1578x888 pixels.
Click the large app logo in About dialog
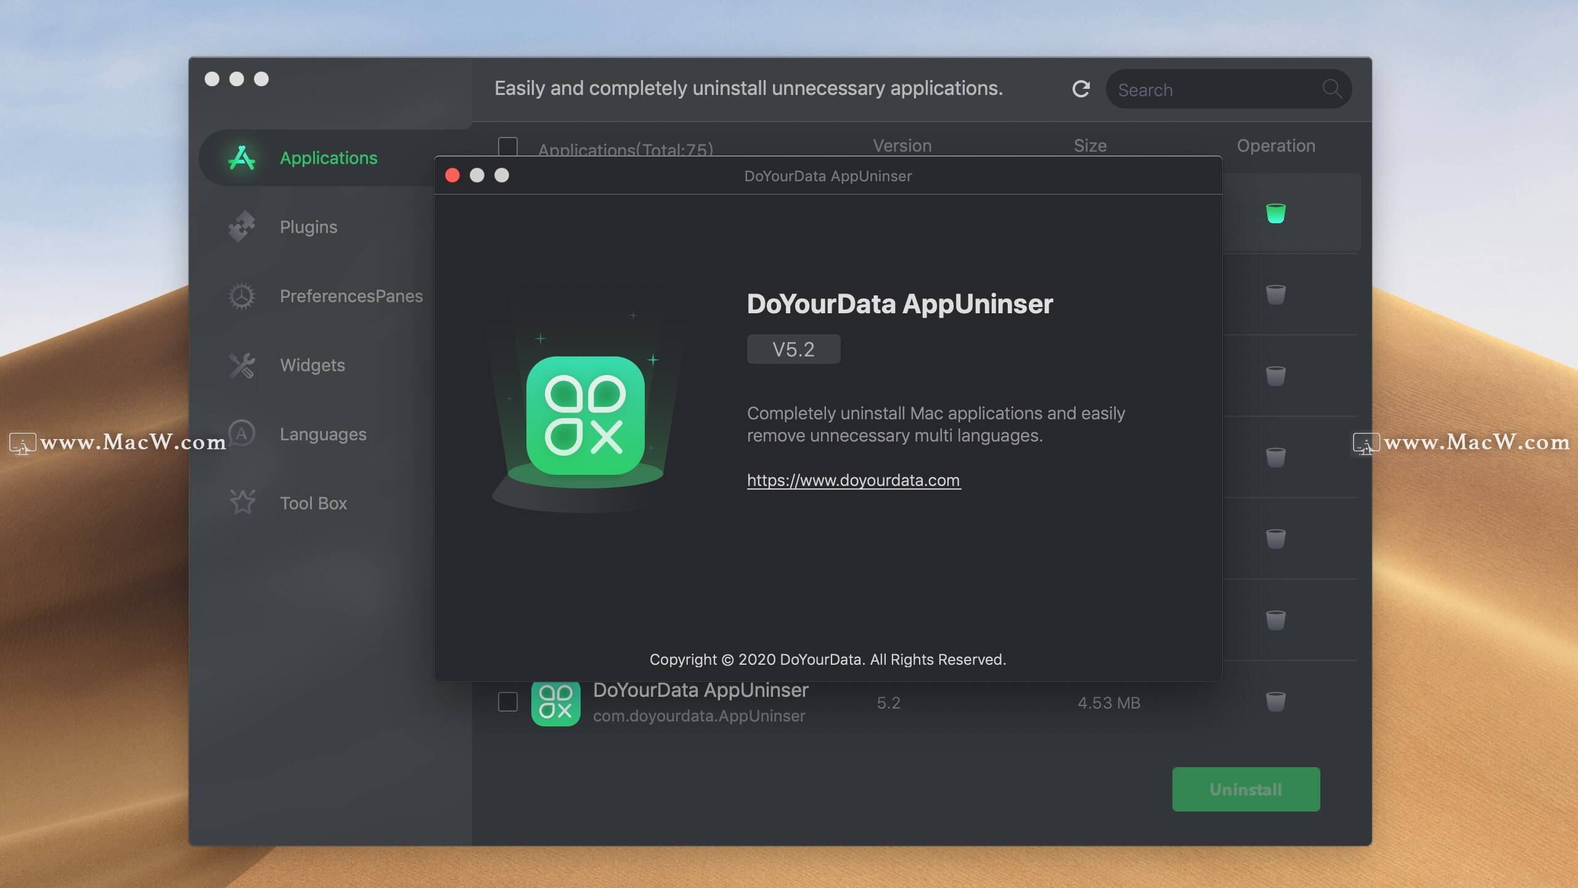(x=585, y=416)
